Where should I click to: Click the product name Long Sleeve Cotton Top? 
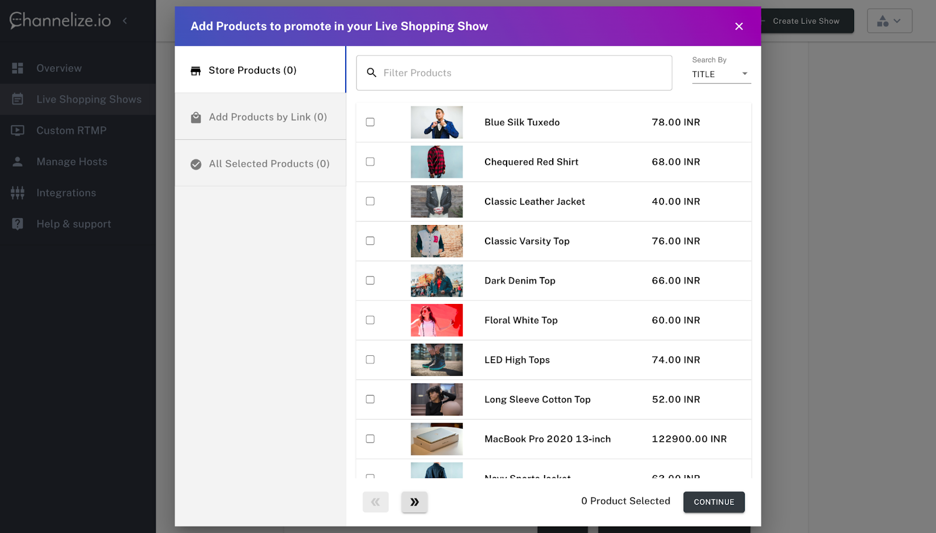click(538, 400)
